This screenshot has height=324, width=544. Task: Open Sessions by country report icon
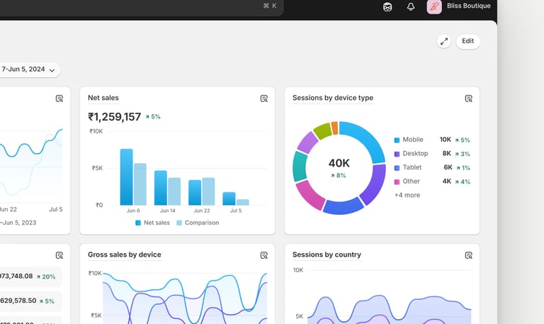pos(469,256)
